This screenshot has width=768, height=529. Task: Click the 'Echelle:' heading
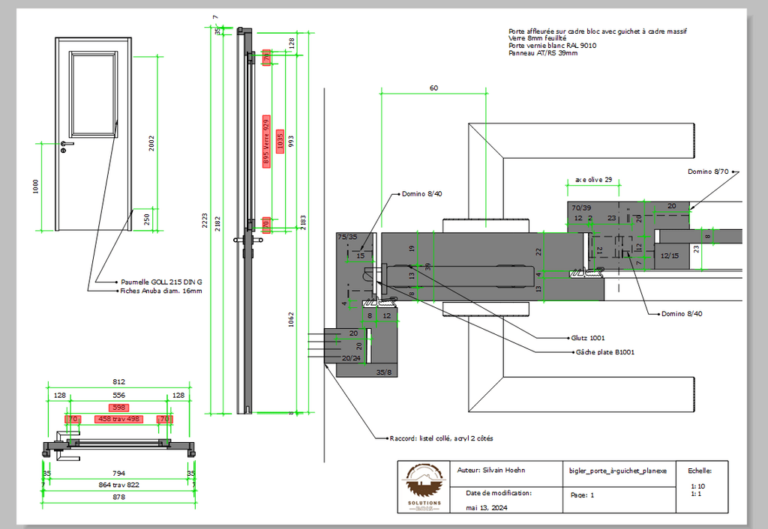[x=700, y=471]
